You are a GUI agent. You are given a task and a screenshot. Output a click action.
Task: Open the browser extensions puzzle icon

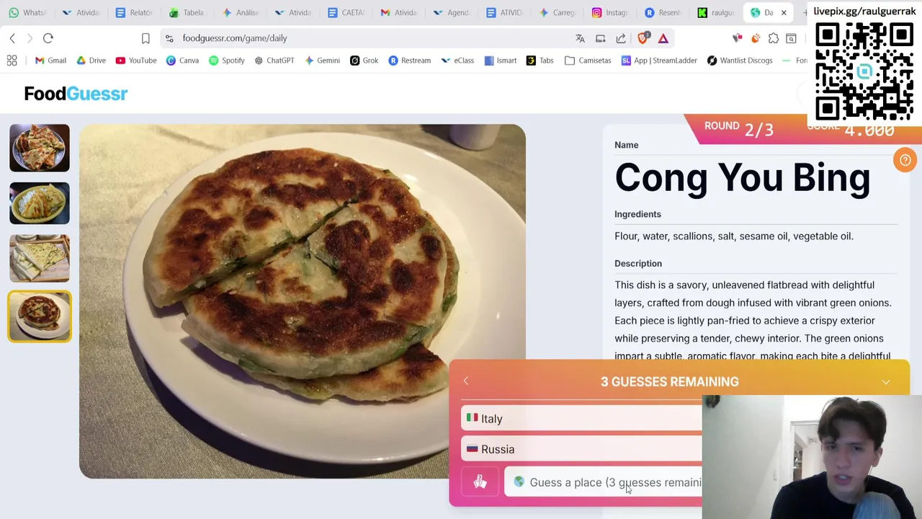click(x=773, y=38)
